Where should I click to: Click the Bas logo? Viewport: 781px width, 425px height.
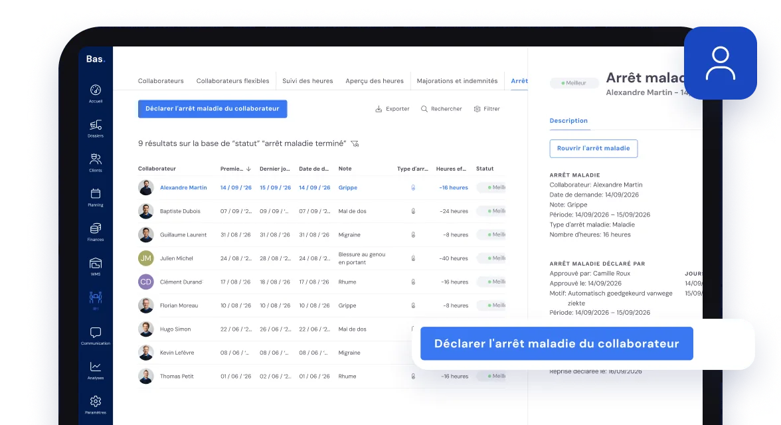(x=96, y=59)
